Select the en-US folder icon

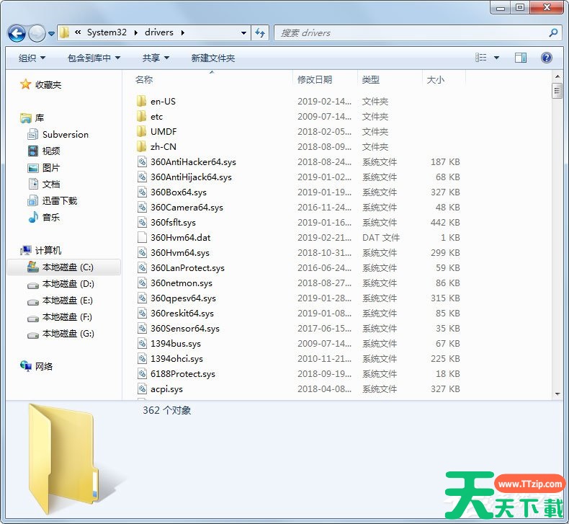(x=141, y=101)
